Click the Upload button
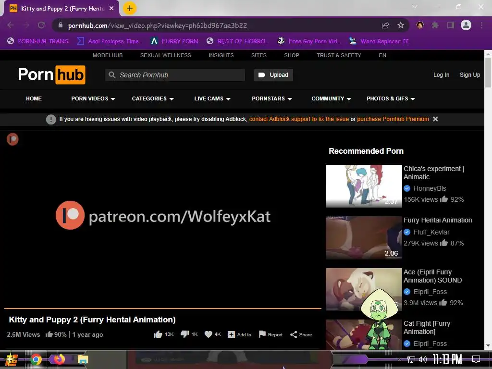The image size is (492, 369). coord(273,74)
